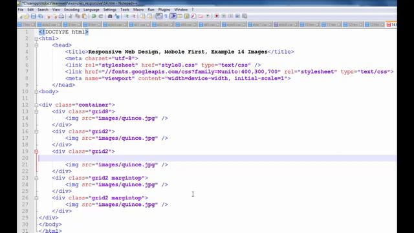Viewport: 414px width, 233px height.
Task: Toggle Show All Characters paragraph icon
Action: 166,16
